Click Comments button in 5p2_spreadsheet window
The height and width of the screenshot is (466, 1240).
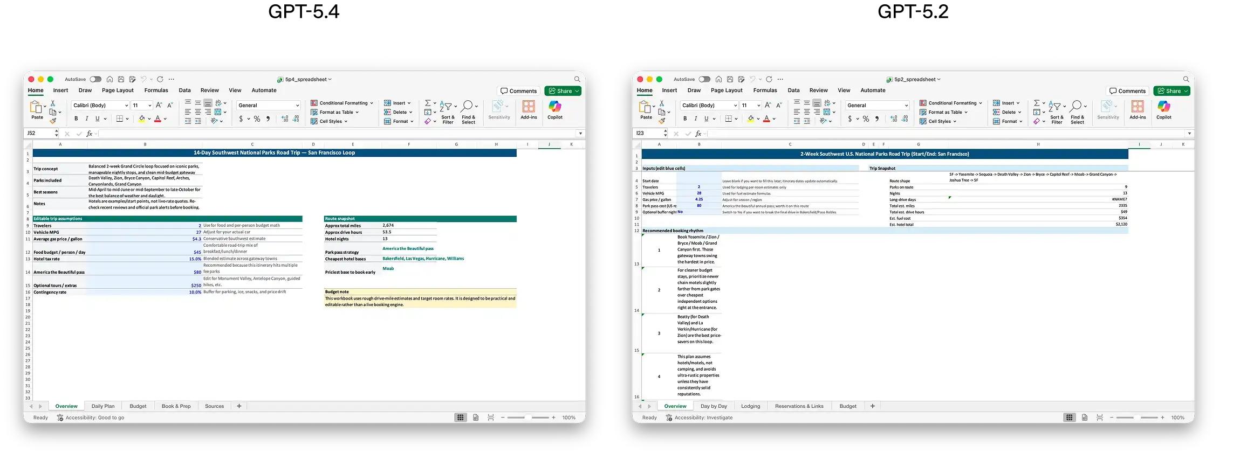(x=1127, y=91)
